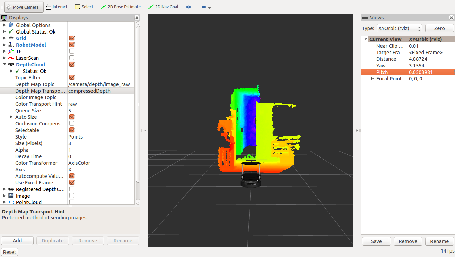Click the blue minus remove-tool icon
The height and width of the screenshot is (257, 455).
coord(204,7)
